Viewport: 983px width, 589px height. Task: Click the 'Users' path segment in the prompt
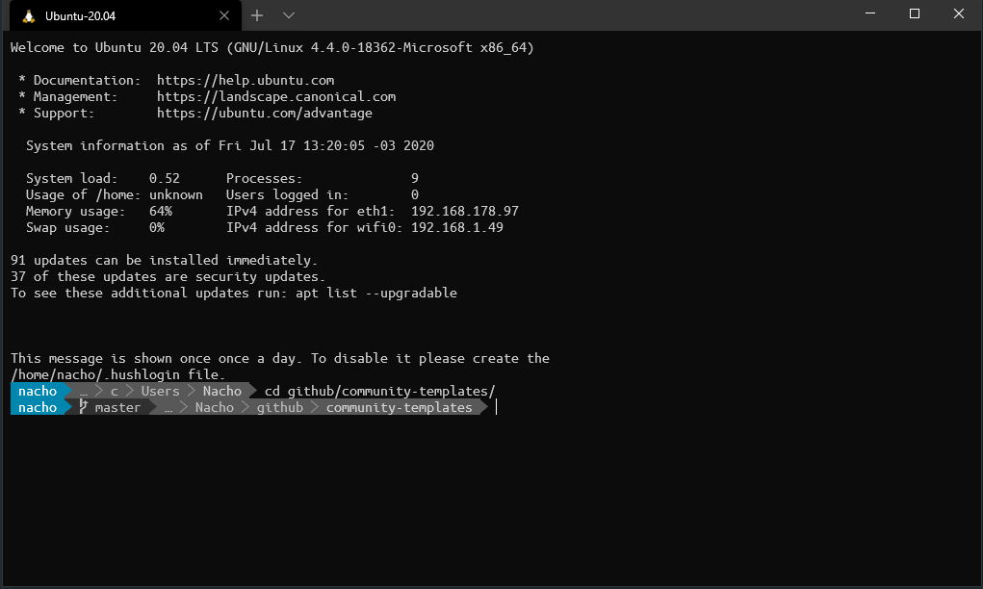pos(160,391)
